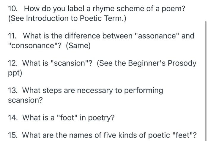Tap the word "scansion?" ending question 13

tap(25, 100)
